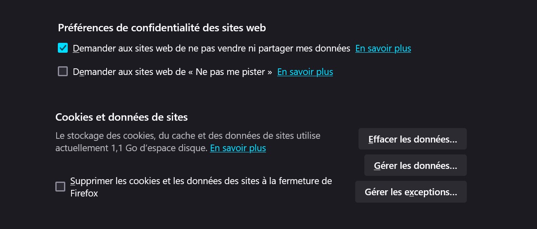
Task: Uncheck the "ne pas vendre ni partager" checkbox
Action: coord(63,48)
